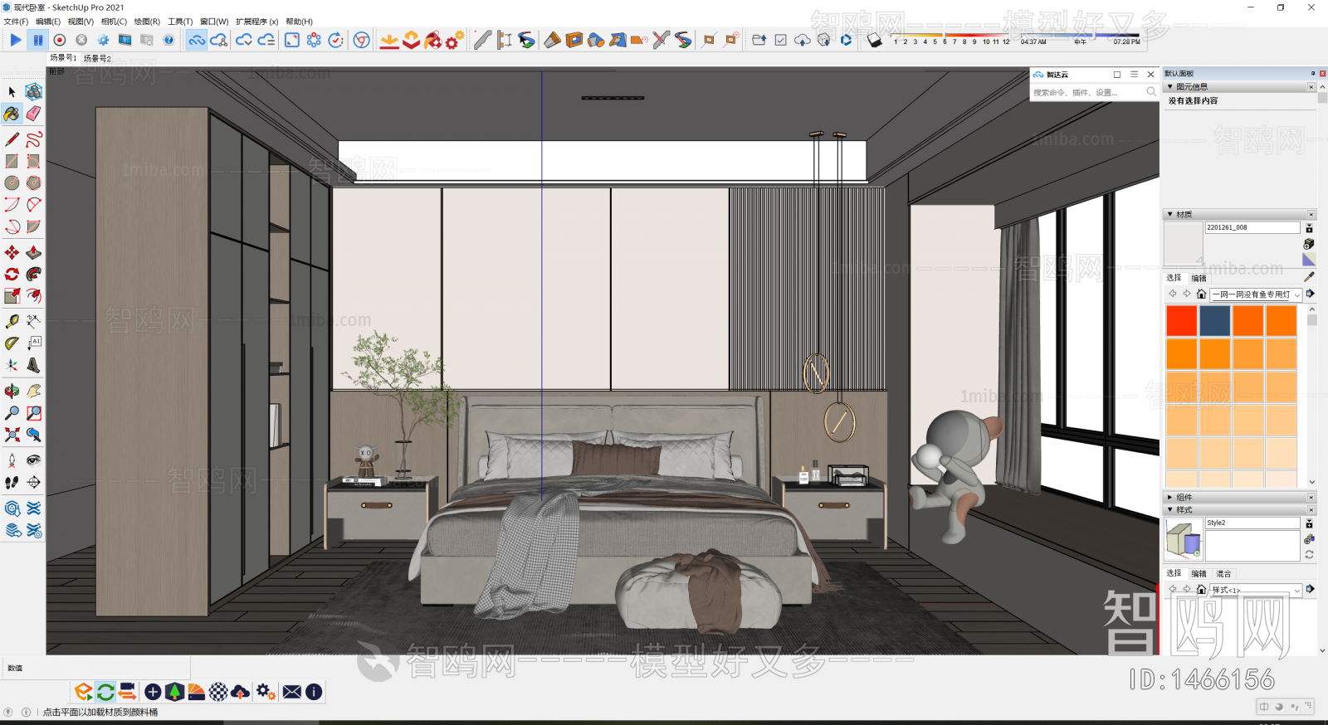Click the Make Component tool
The width and height of the screenshot is (1328, 725).
33,91
